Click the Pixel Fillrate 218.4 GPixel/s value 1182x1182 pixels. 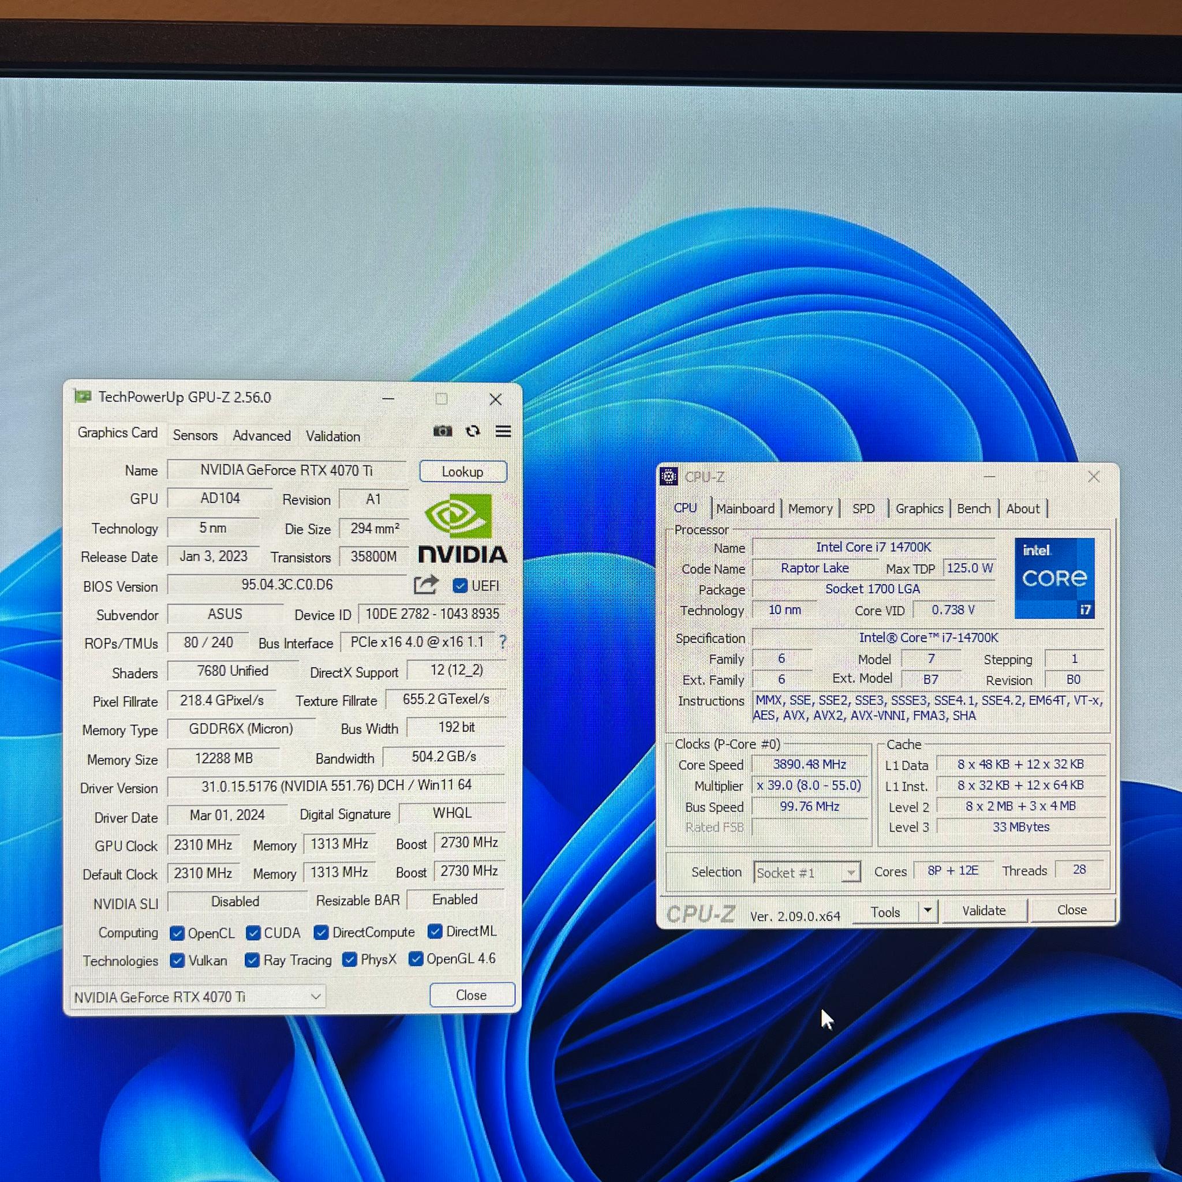tap(222, 700)
